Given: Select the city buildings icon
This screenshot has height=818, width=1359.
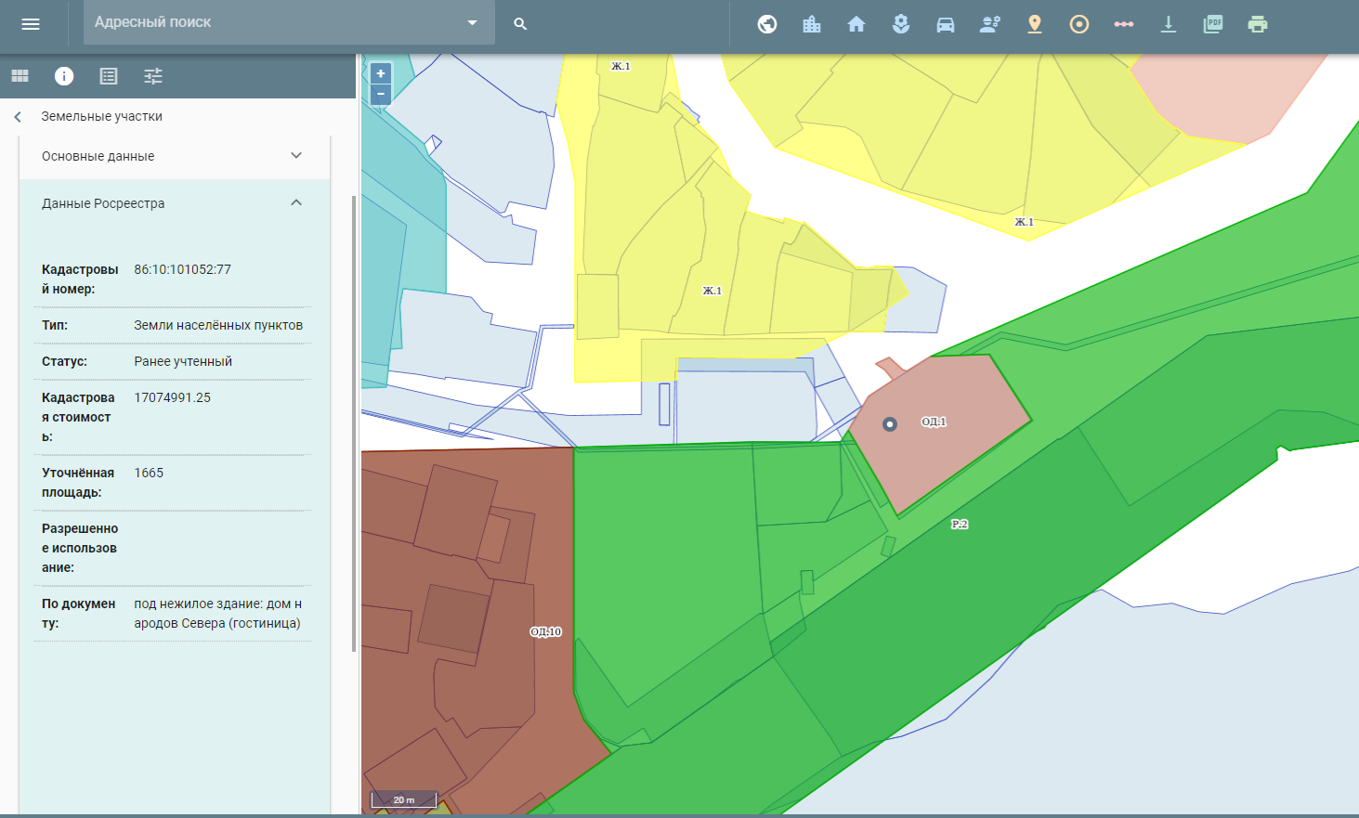Looking at the screenshot, I should tap(812, 24).
